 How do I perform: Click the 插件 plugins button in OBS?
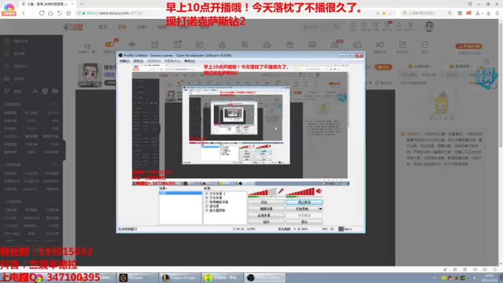[266, 222]
